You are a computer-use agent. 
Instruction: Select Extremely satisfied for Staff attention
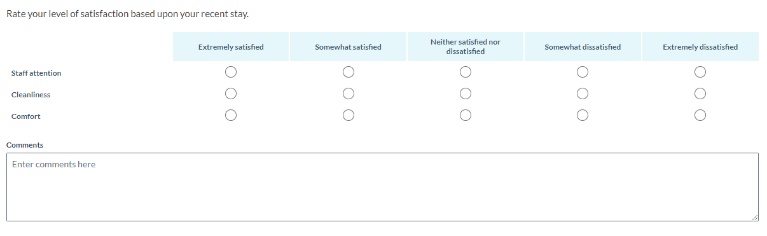coord(231,73)
